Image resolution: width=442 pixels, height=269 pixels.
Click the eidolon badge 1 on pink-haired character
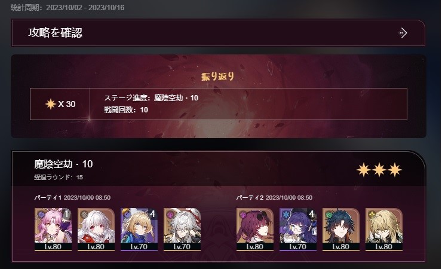tap(66, 214)
